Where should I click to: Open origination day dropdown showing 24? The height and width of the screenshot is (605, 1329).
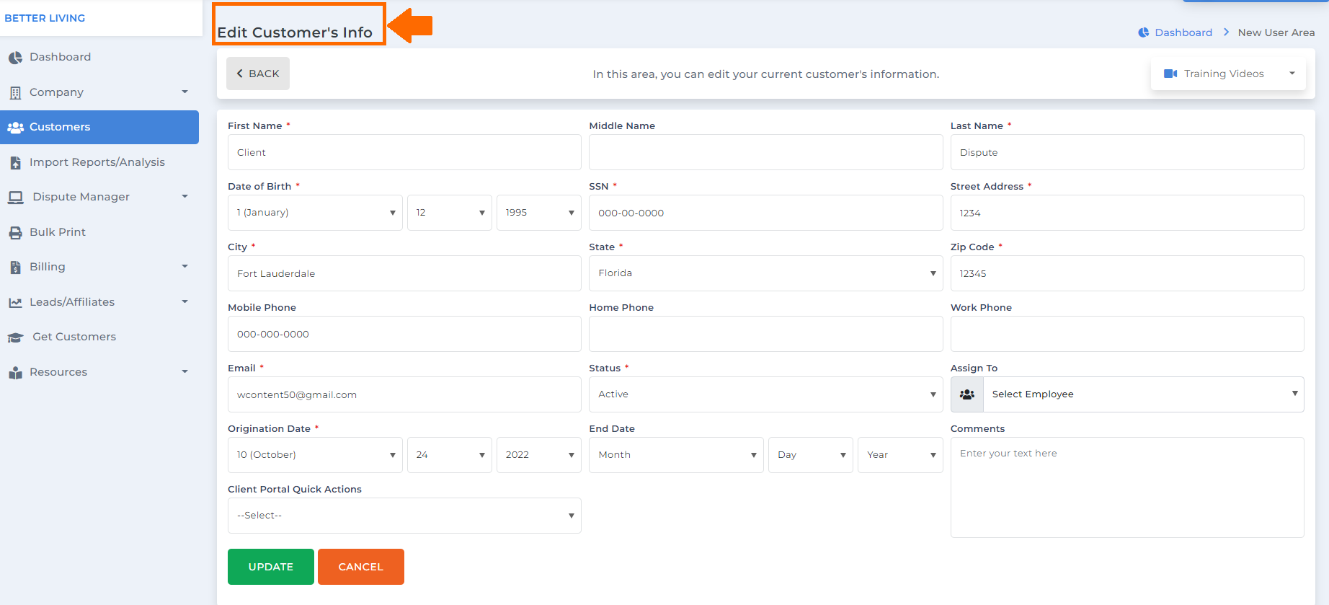[x=450, y=455]
